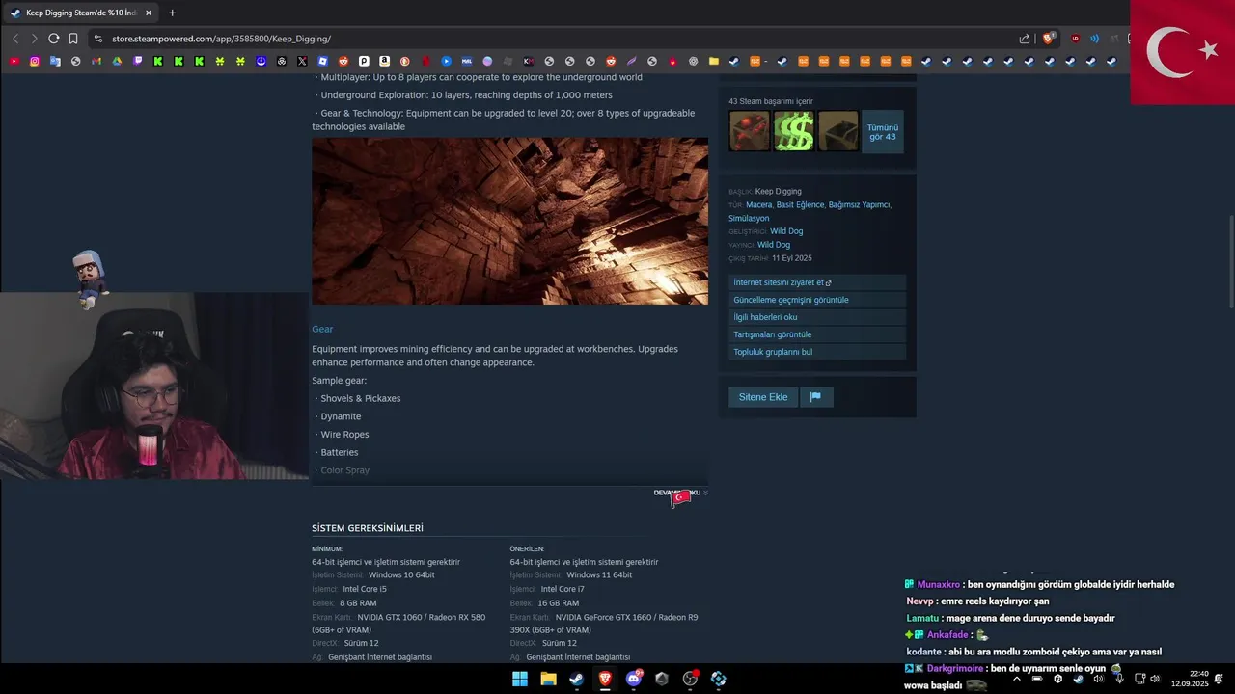The width and height of the screenshot is (1235, 694).
Task: Open Discord from the taskbar
Action: [633, 679]
